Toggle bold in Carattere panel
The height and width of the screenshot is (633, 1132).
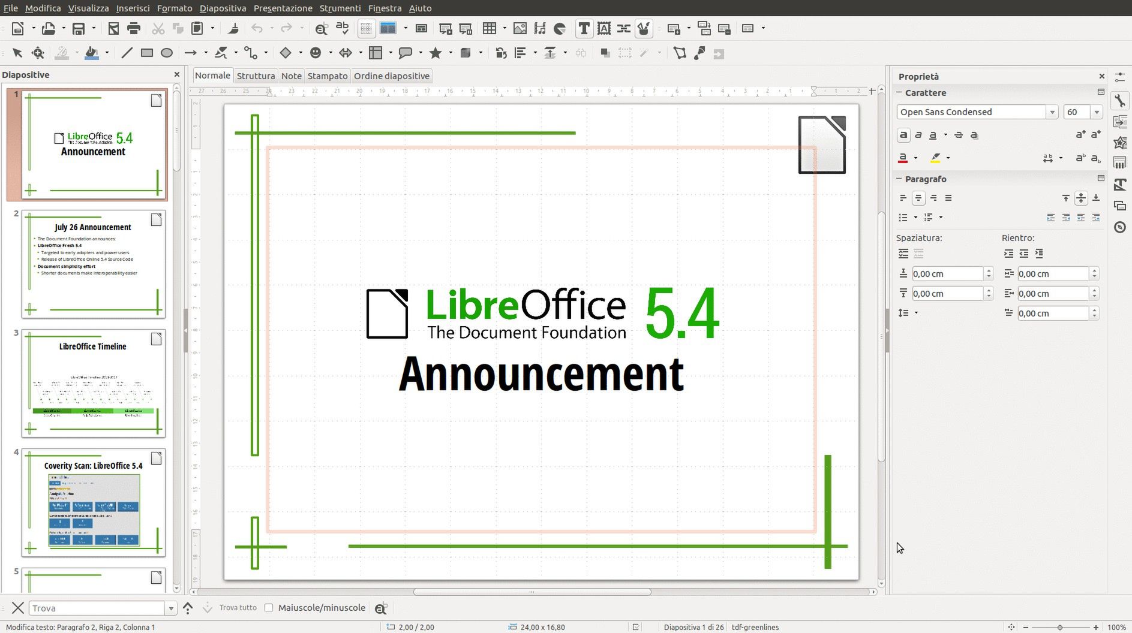(903, 135)
